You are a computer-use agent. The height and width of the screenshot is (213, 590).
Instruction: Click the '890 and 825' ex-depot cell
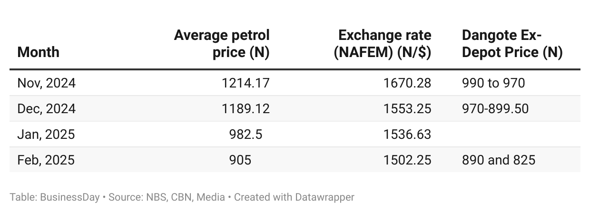pyautogui.click(x=499, y=160)
